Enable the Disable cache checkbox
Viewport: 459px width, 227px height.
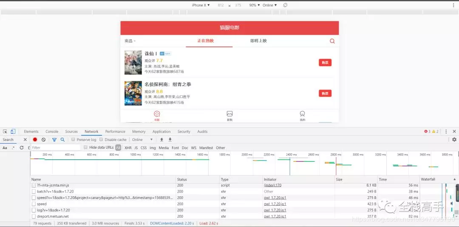coord(101,140)
